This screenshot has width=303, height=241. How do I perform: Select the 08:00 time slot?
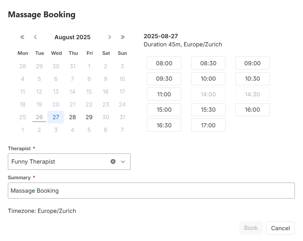[x=164, y=63]
